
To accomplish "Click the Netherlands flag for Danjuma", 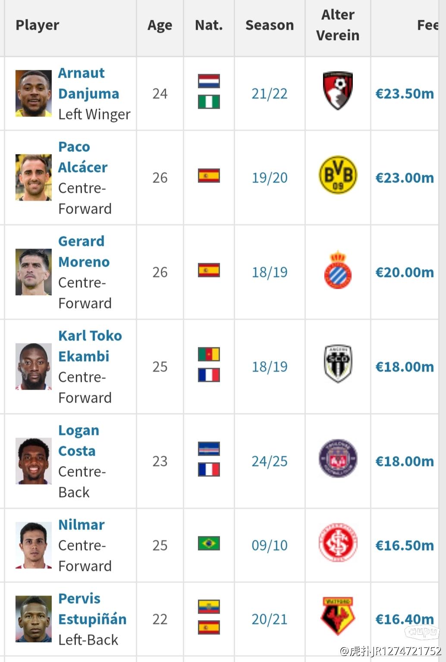I will (x=209, y=81).
